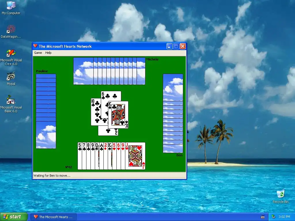Click the player name Michele
Screen dimensions: 295x221
click(152, 59)
